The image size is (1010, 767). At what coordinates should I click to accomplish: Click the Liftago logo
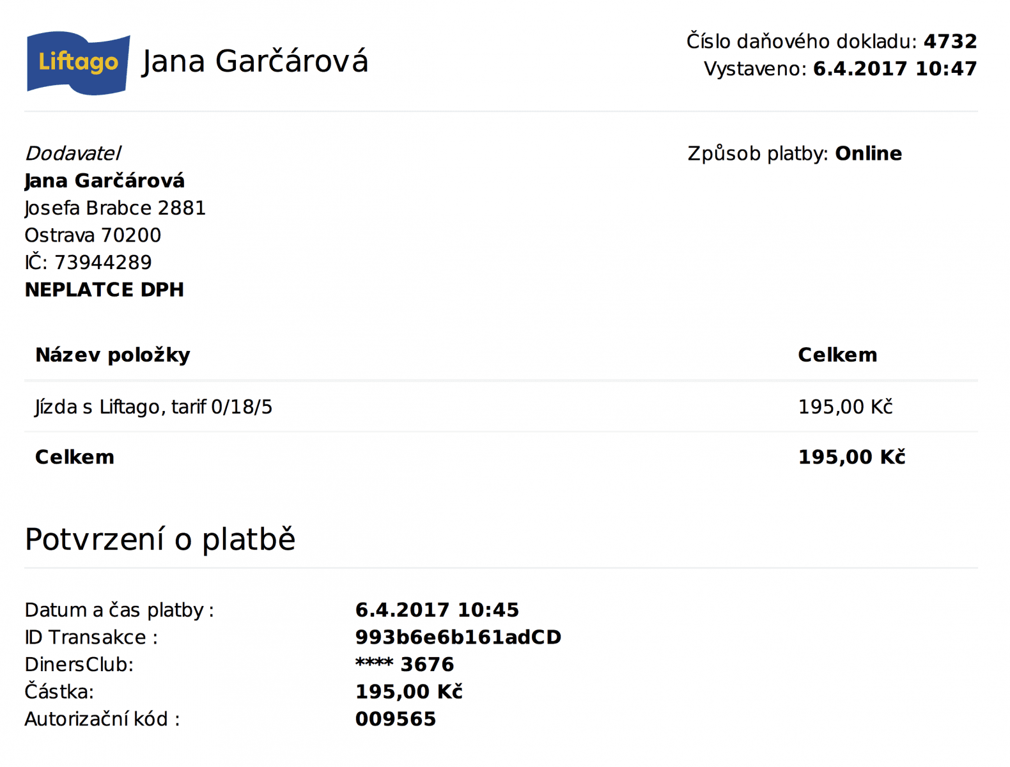click(x=78, y=63)
